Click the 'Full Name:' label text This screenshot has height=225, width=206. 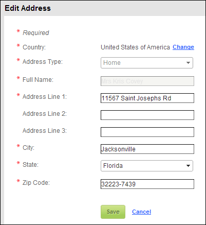38,80
